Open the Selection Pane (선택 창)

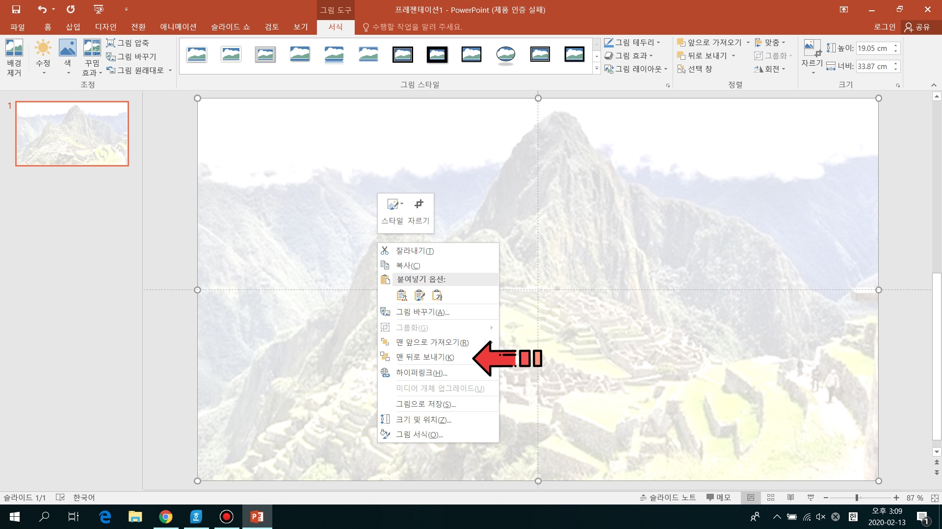tap(694, 69)
